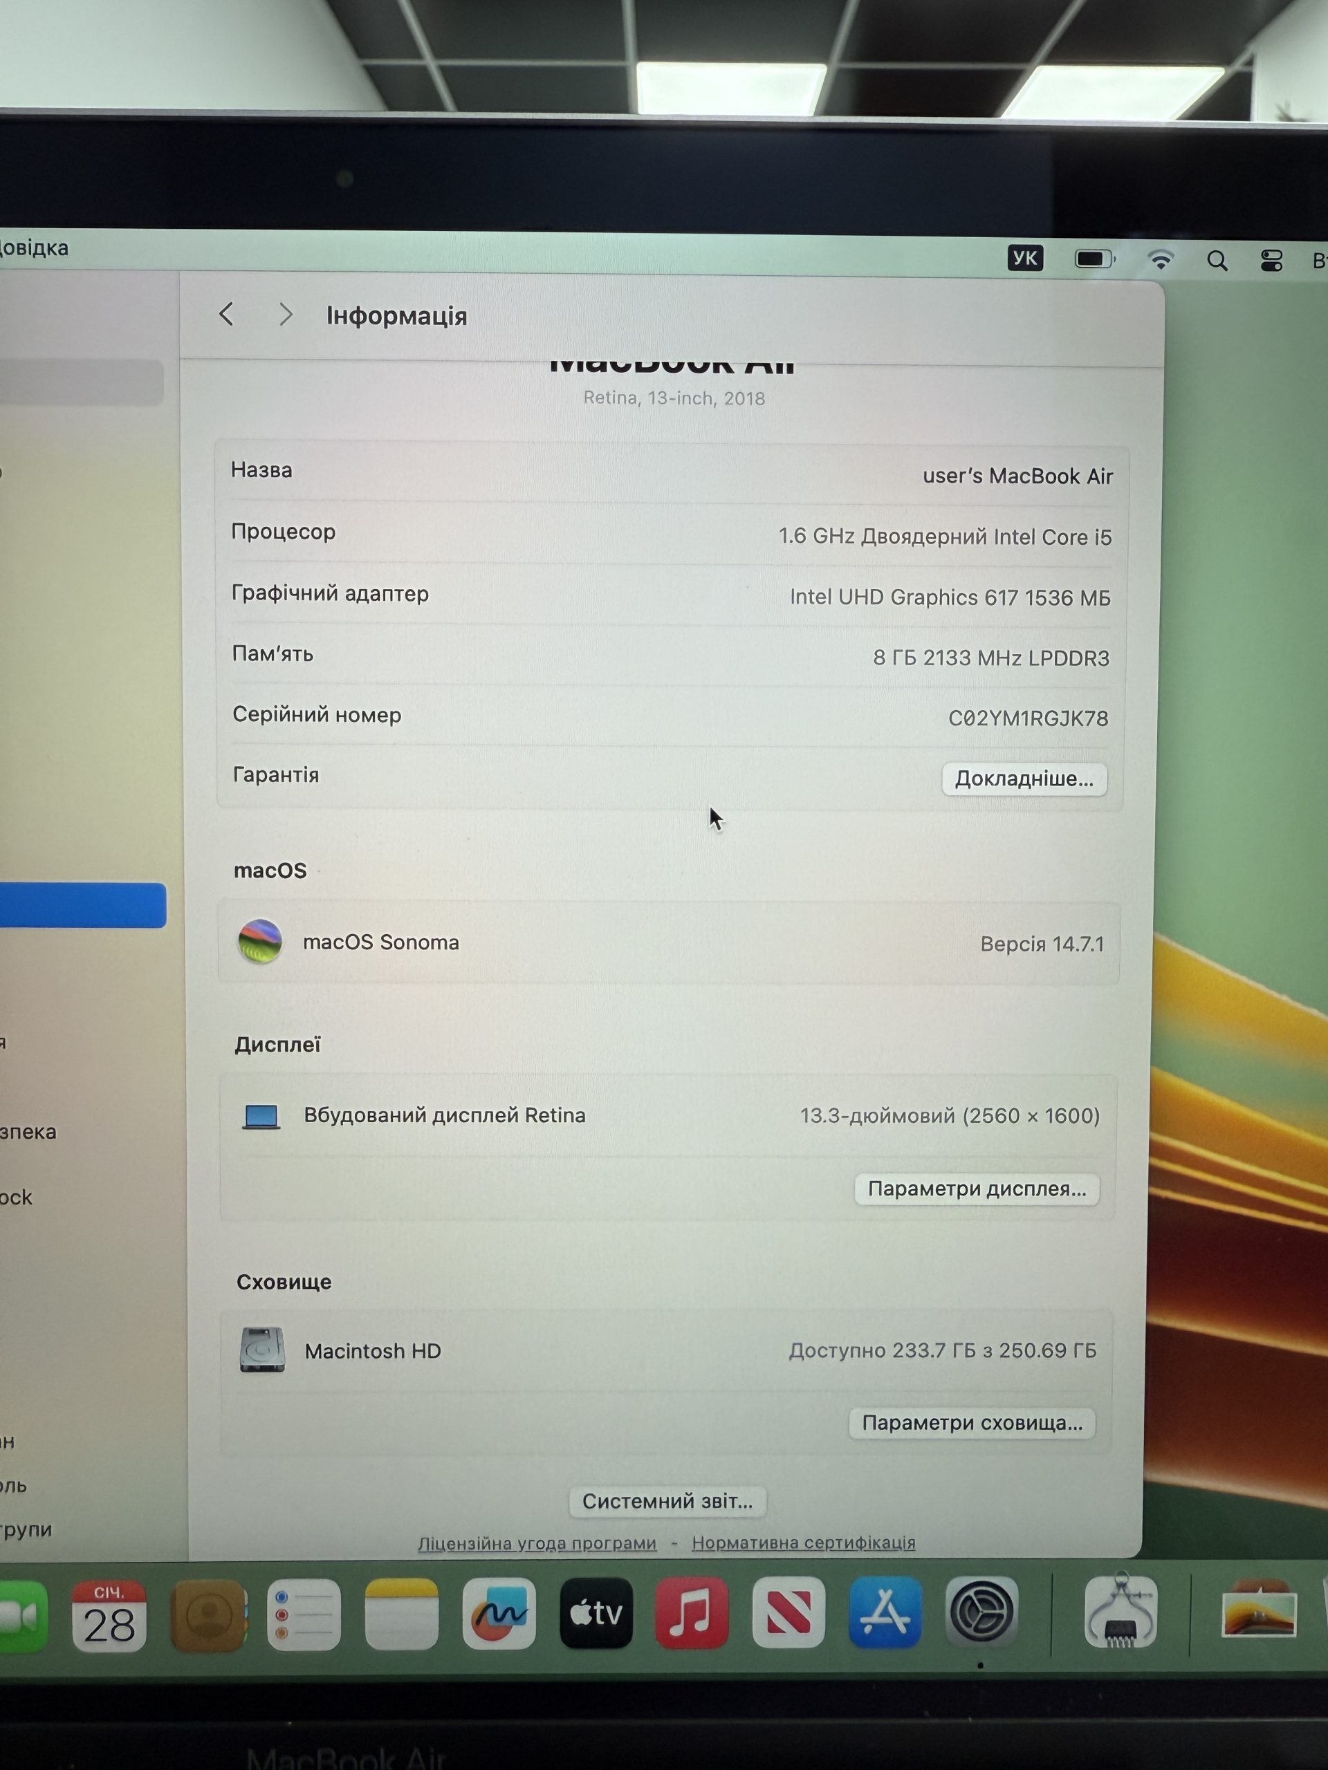Click Докладніше warranty button
This screenshot has height=1770, width=1328.
1024,779
